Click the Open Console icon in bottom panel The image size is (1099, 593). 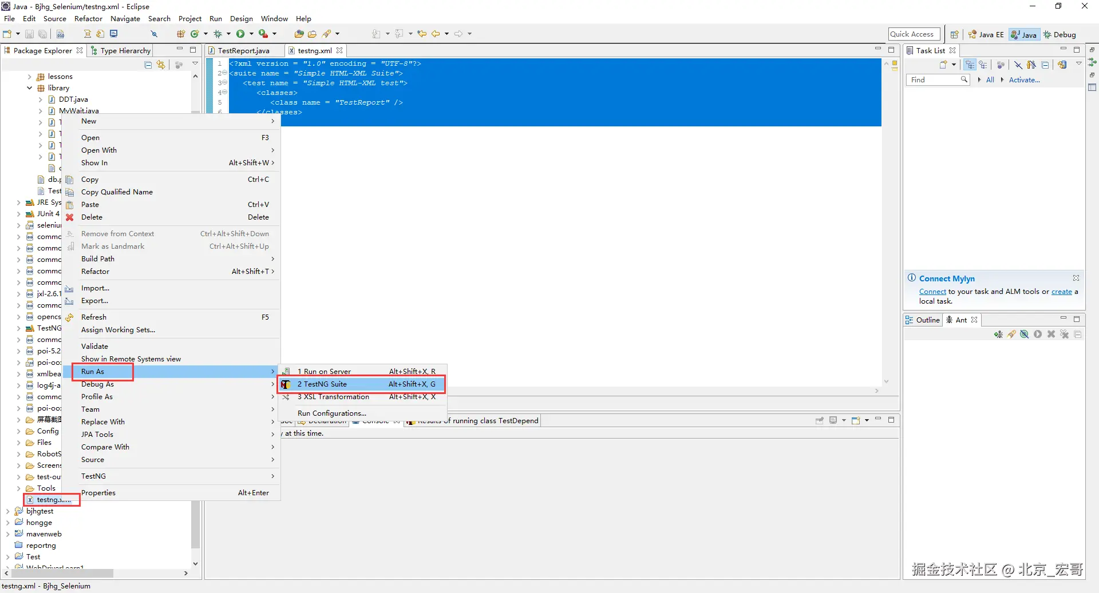(856, 420)
